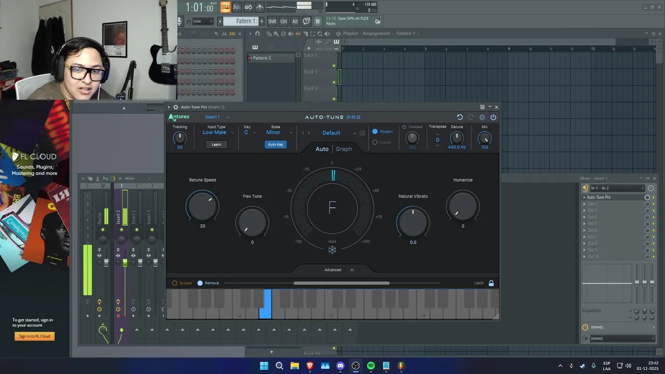The width and height of the screenshot is (665, 374).
Task: Click the FL Studio help chat icon
Action: pos(307,21)
